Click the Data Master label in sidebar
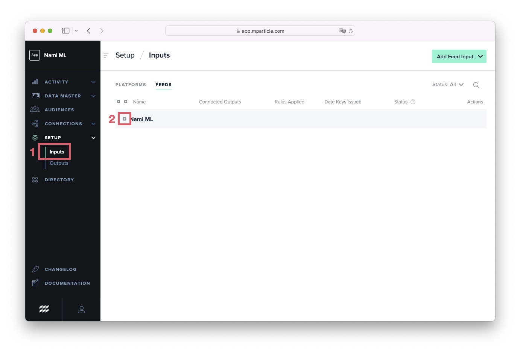 point(63,96)
